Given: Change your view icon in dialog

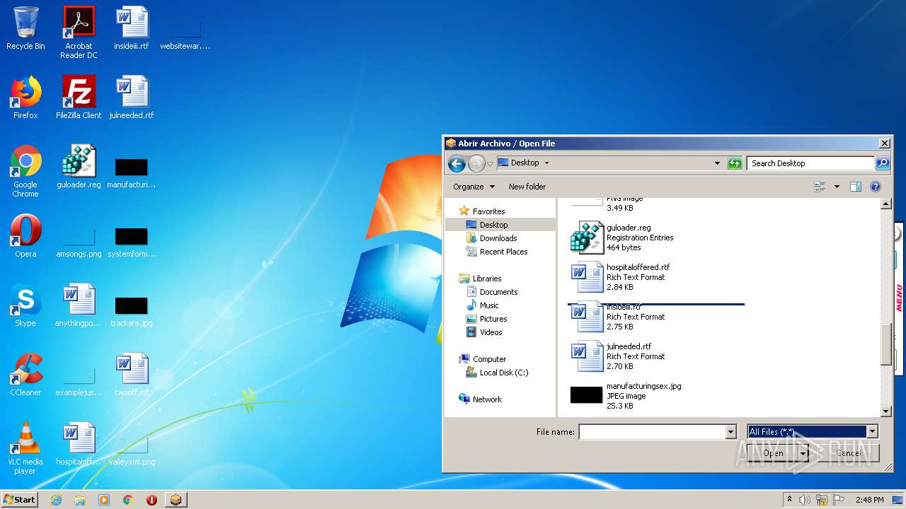Looking at the screenshot, I should tap(820, 187).
